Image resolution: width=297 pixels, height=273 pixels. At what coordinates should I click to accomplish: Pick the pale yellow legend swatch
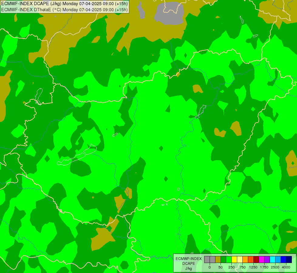click(x=240, y=260)
